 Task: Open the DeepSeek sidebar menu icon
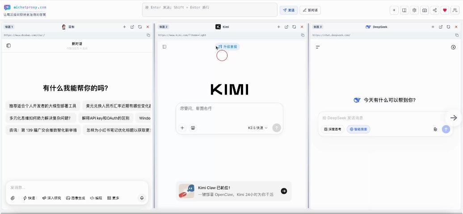[318, 47]
